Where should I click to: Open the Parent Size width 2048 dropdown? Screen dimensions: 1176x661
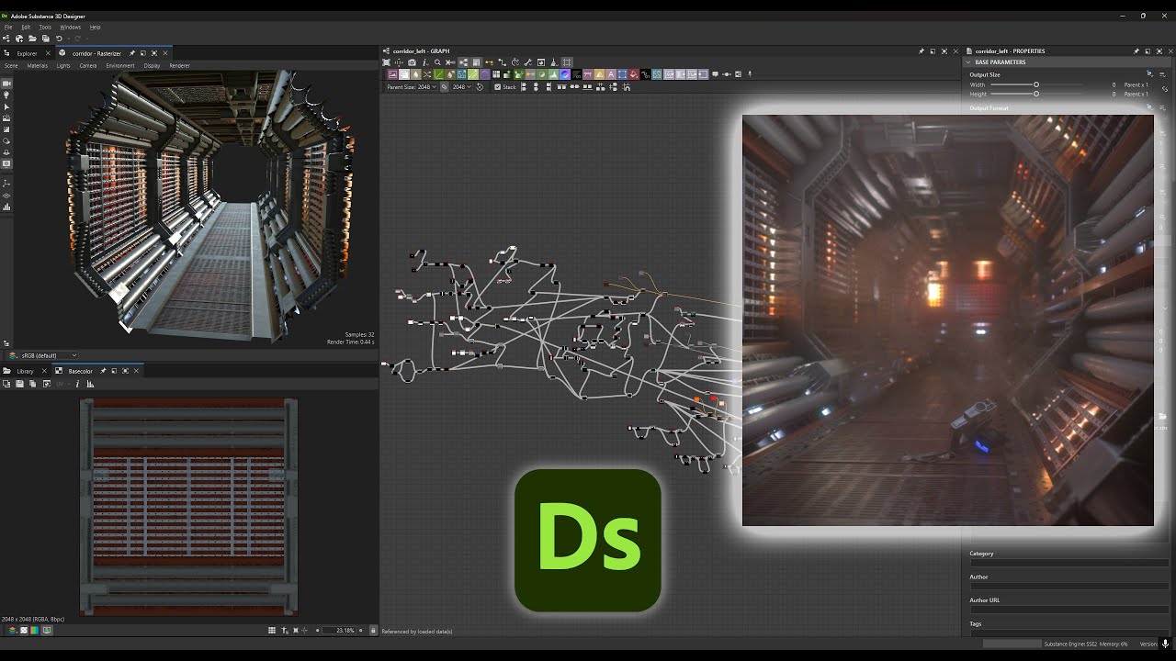[x=426, y=87]
